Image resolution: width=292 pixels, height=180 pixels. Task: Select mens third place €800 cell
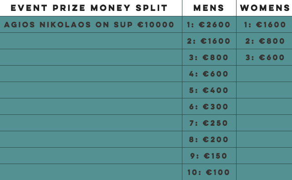click(x=209, y=57)
